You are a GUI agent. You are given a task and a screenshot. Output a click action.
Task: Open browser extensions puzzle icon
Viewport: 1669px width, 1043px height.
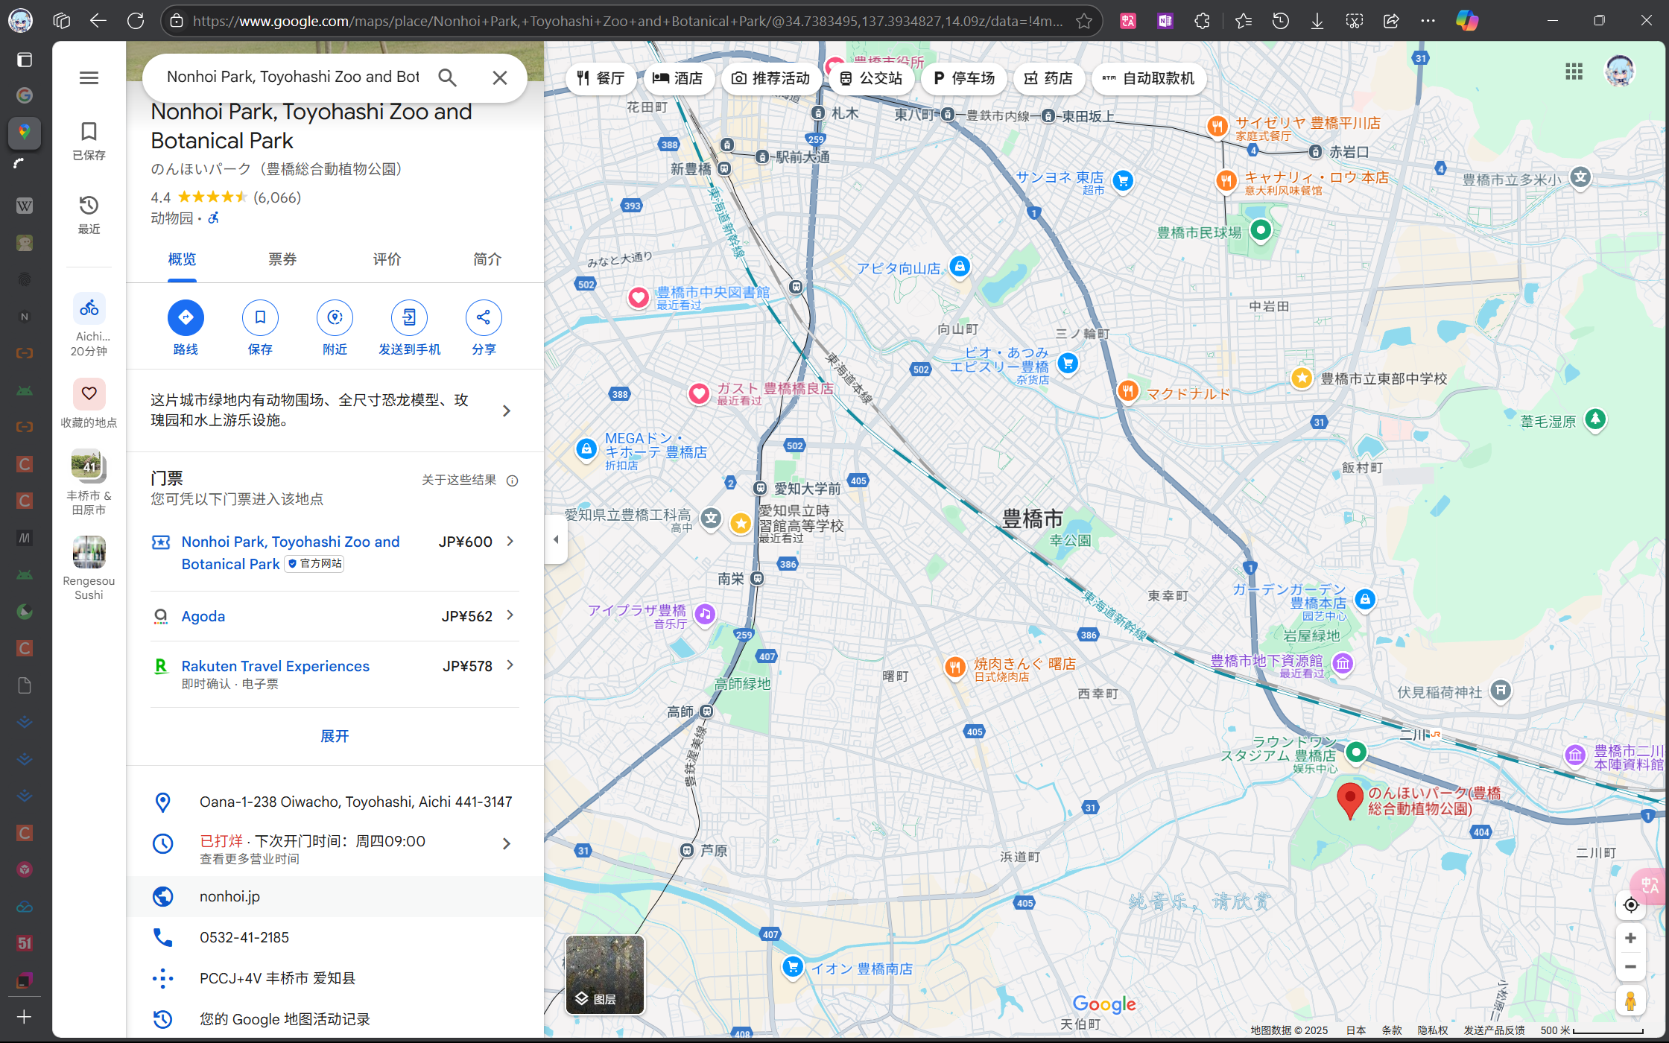[1202, 21]
